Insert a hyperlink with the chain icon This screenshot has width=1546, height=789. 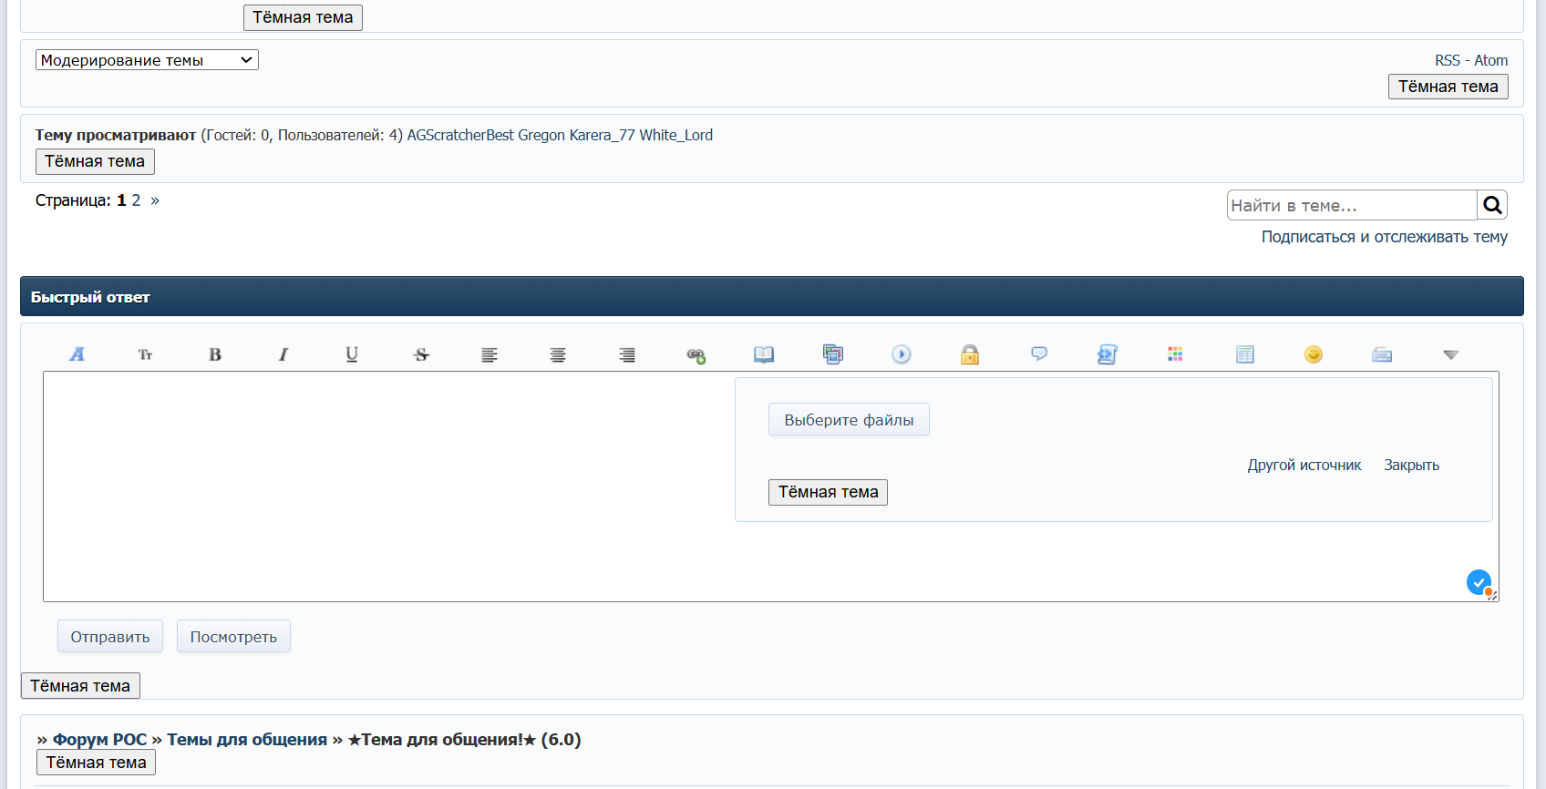point(696,354)
